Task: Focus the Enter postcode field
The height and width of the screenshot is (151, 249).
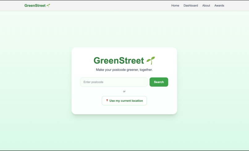Action: click(114, 82)
